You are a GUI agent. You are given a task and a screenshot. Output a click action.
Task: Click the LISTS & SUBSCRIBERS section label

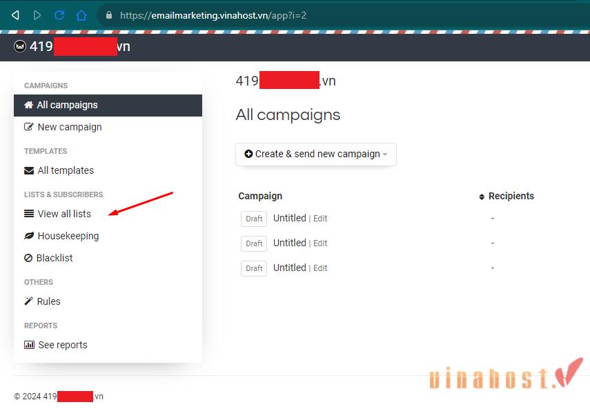[x=63, y=194]
